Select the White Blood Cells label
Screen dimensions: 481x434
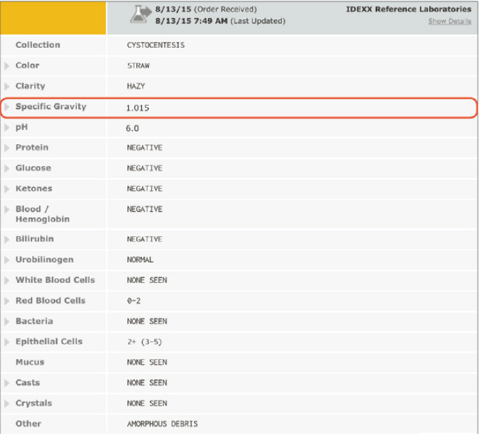[55, 280]
